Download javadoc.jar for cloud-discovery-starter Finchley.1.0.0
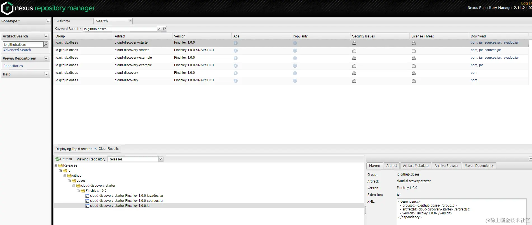The width and height of the screenshot is (532, 225). pos(510,42)
